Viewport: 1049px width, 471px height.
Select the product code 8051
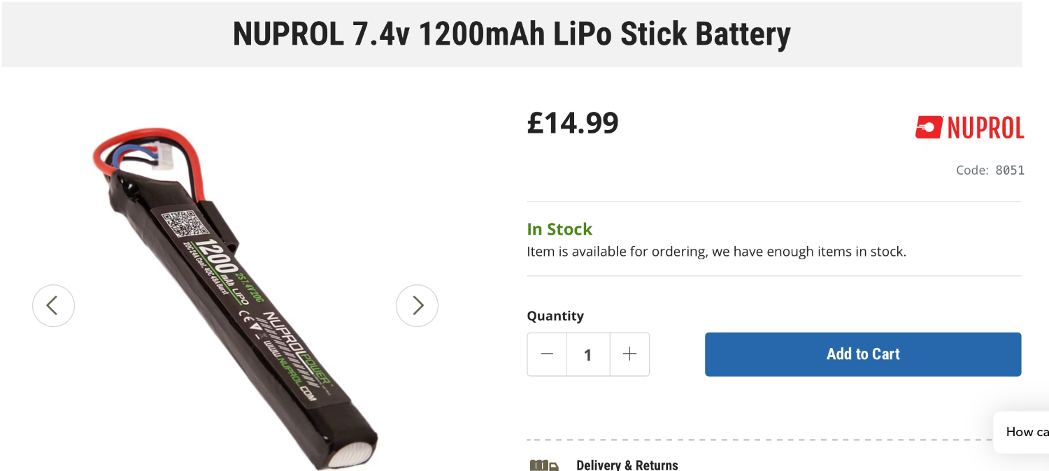[1009, 171]
